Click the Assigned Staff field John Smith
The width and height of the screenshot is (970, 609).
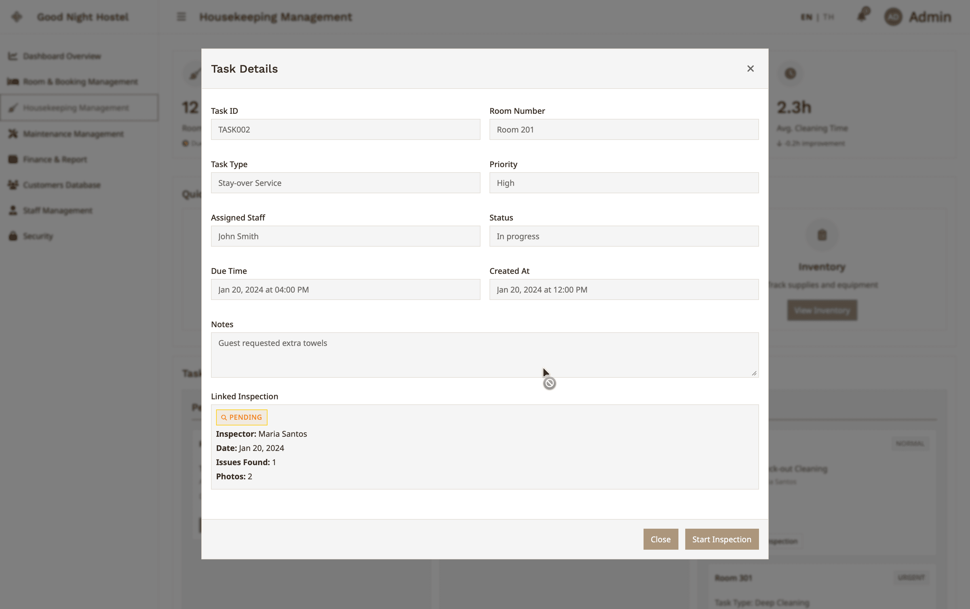(345, 236)
